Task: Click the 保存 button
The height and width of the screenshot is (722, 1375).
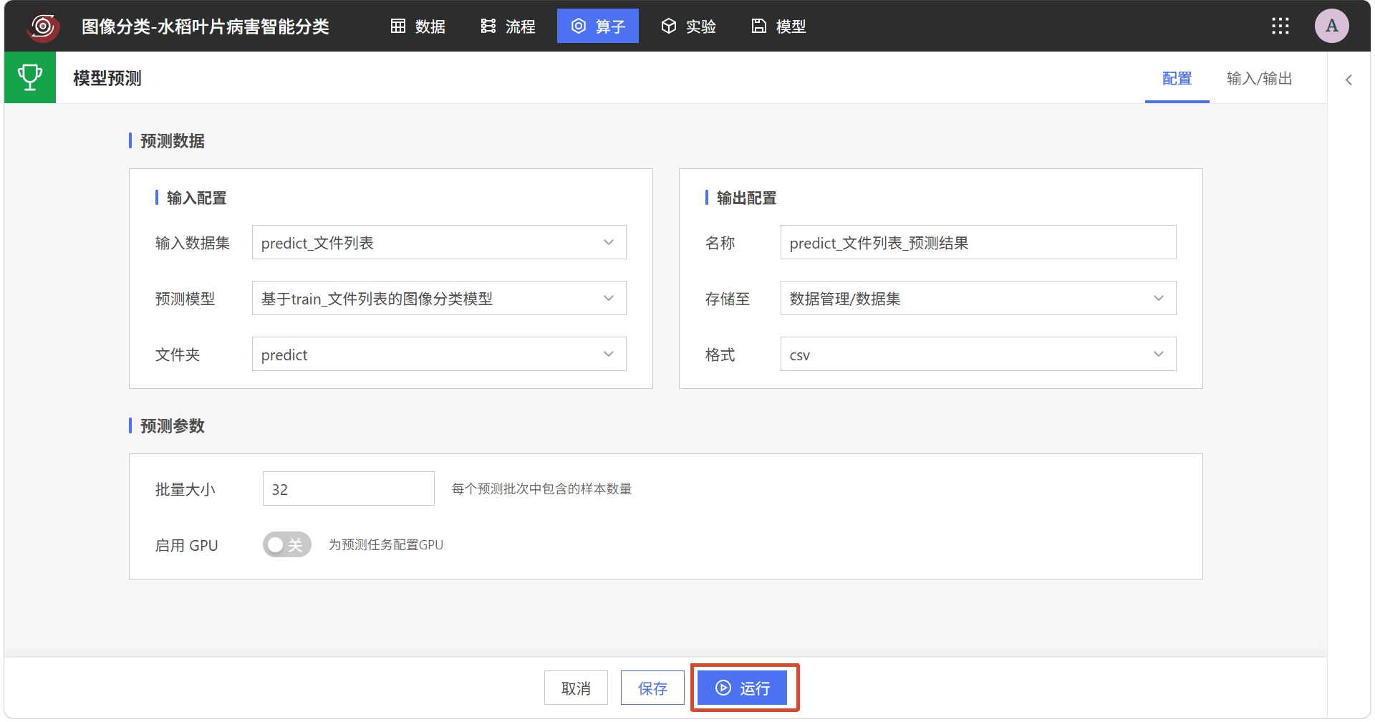Action: point(653,688)
